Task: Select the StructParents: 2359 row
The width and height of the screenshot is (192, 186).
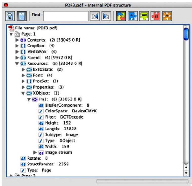Action: coord(48,164)
